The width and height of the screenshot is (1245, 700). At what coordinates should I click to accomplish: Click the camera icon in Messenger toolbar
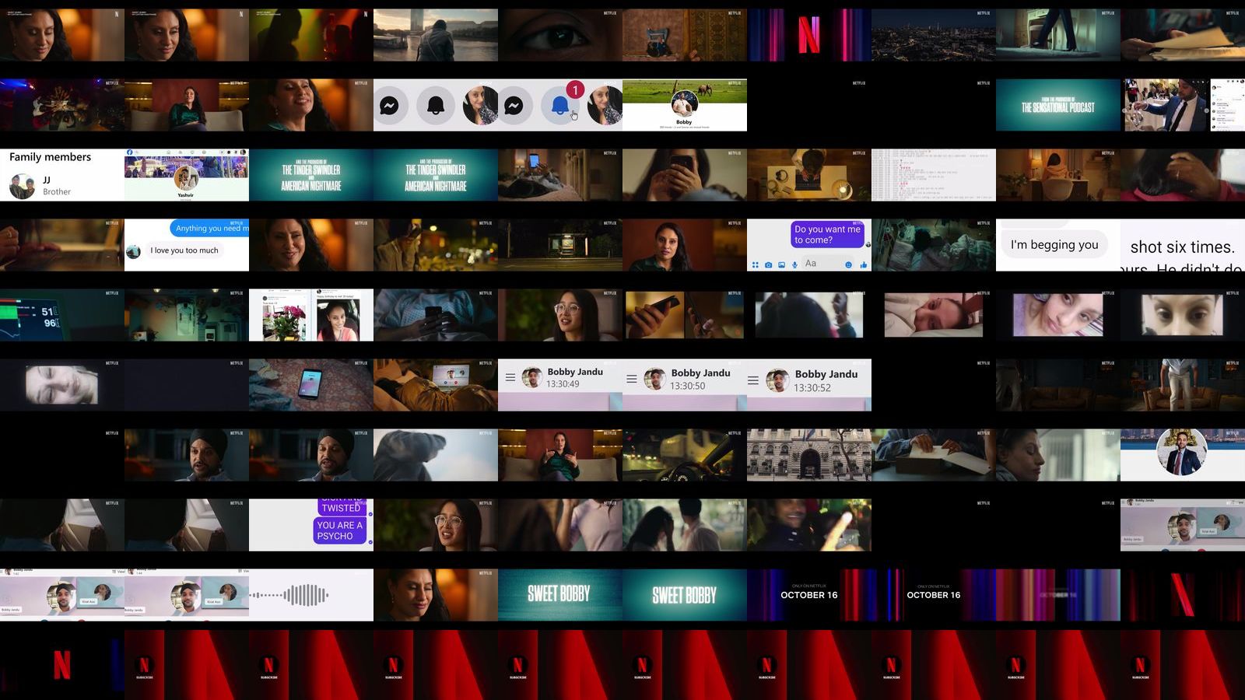tap(768, 265)
